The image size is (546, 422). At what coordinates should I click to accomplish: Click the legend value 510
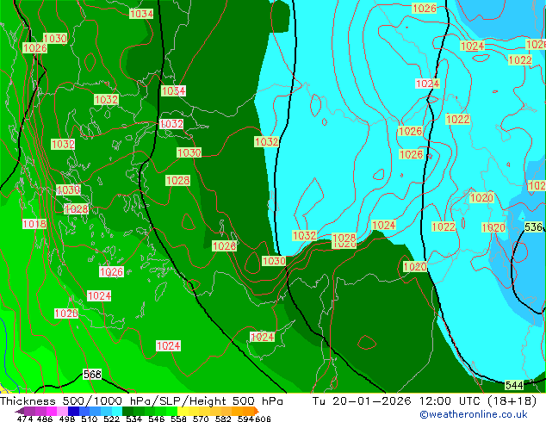click(x=90, y=419)
